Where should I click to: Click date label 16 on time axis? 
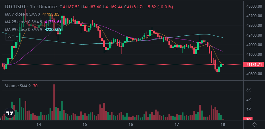point(131,125)
